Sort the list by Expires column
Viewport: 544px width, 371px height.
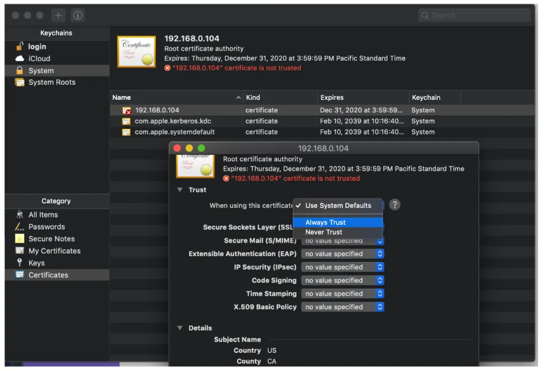pyautogui.click(x=363, y=98)
